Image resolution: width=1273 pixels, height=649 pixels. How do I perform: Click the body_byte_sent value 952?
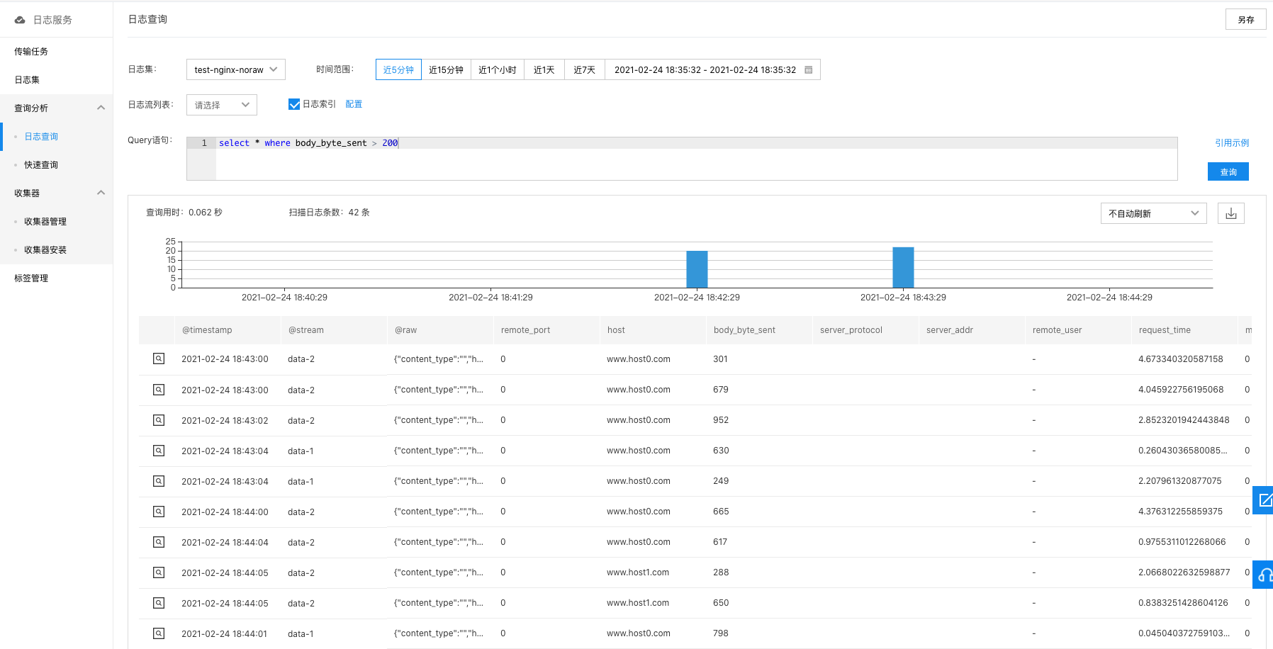tap(721, 420)
